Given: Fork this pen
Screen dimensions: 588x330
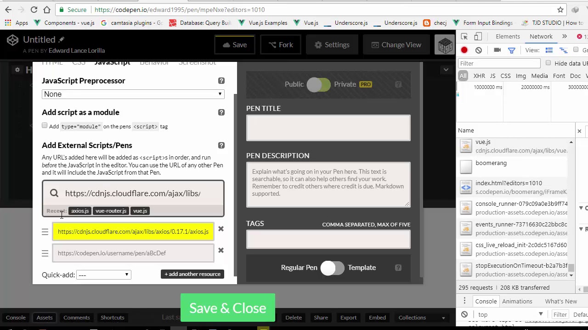Looking at the screenshot, I should tap(281, 45).
